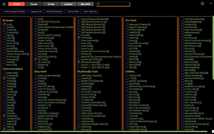Screen dimensions: 214x134
Task: Enable the Firefox checkbox
Action: (x=4, y=40)
